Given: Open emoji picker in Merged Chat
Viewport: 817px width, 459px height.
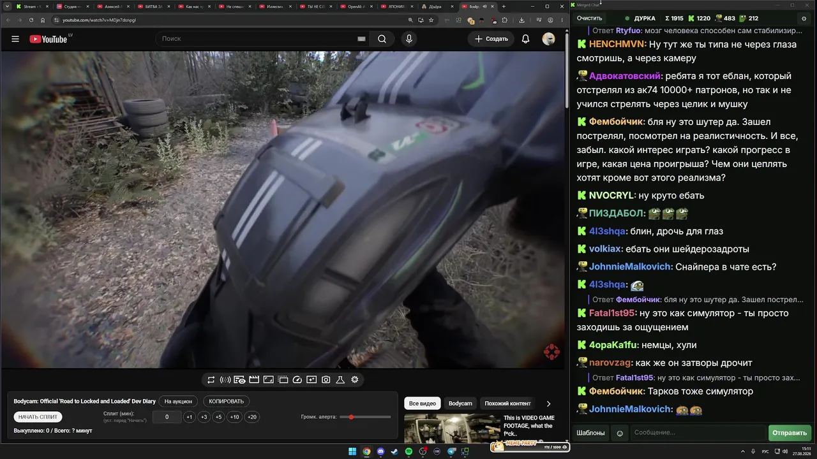Looking at the screenshot, I should tap(619, 433).
